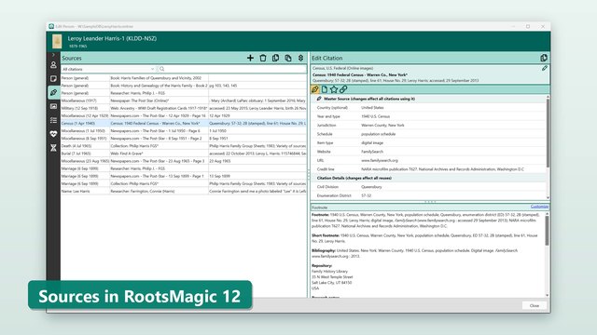Delete selected citation with trash icon
This screenshot has width=597, height=335.
coord(263,58)
